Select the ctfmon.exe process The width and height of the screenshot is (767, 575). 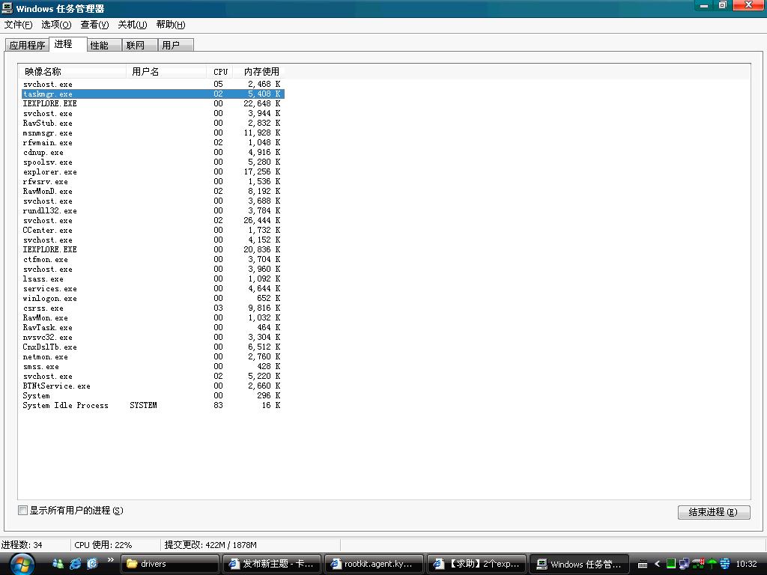pyautogui.click(x=153, y=259)
